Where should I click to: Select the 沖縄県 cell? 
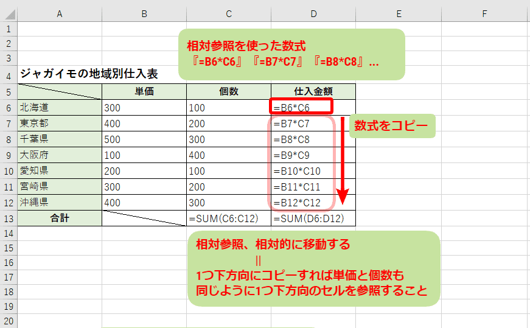coord(60,202)
